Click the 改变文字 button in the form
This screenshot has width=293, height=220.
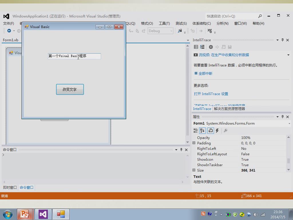point(70,89)
